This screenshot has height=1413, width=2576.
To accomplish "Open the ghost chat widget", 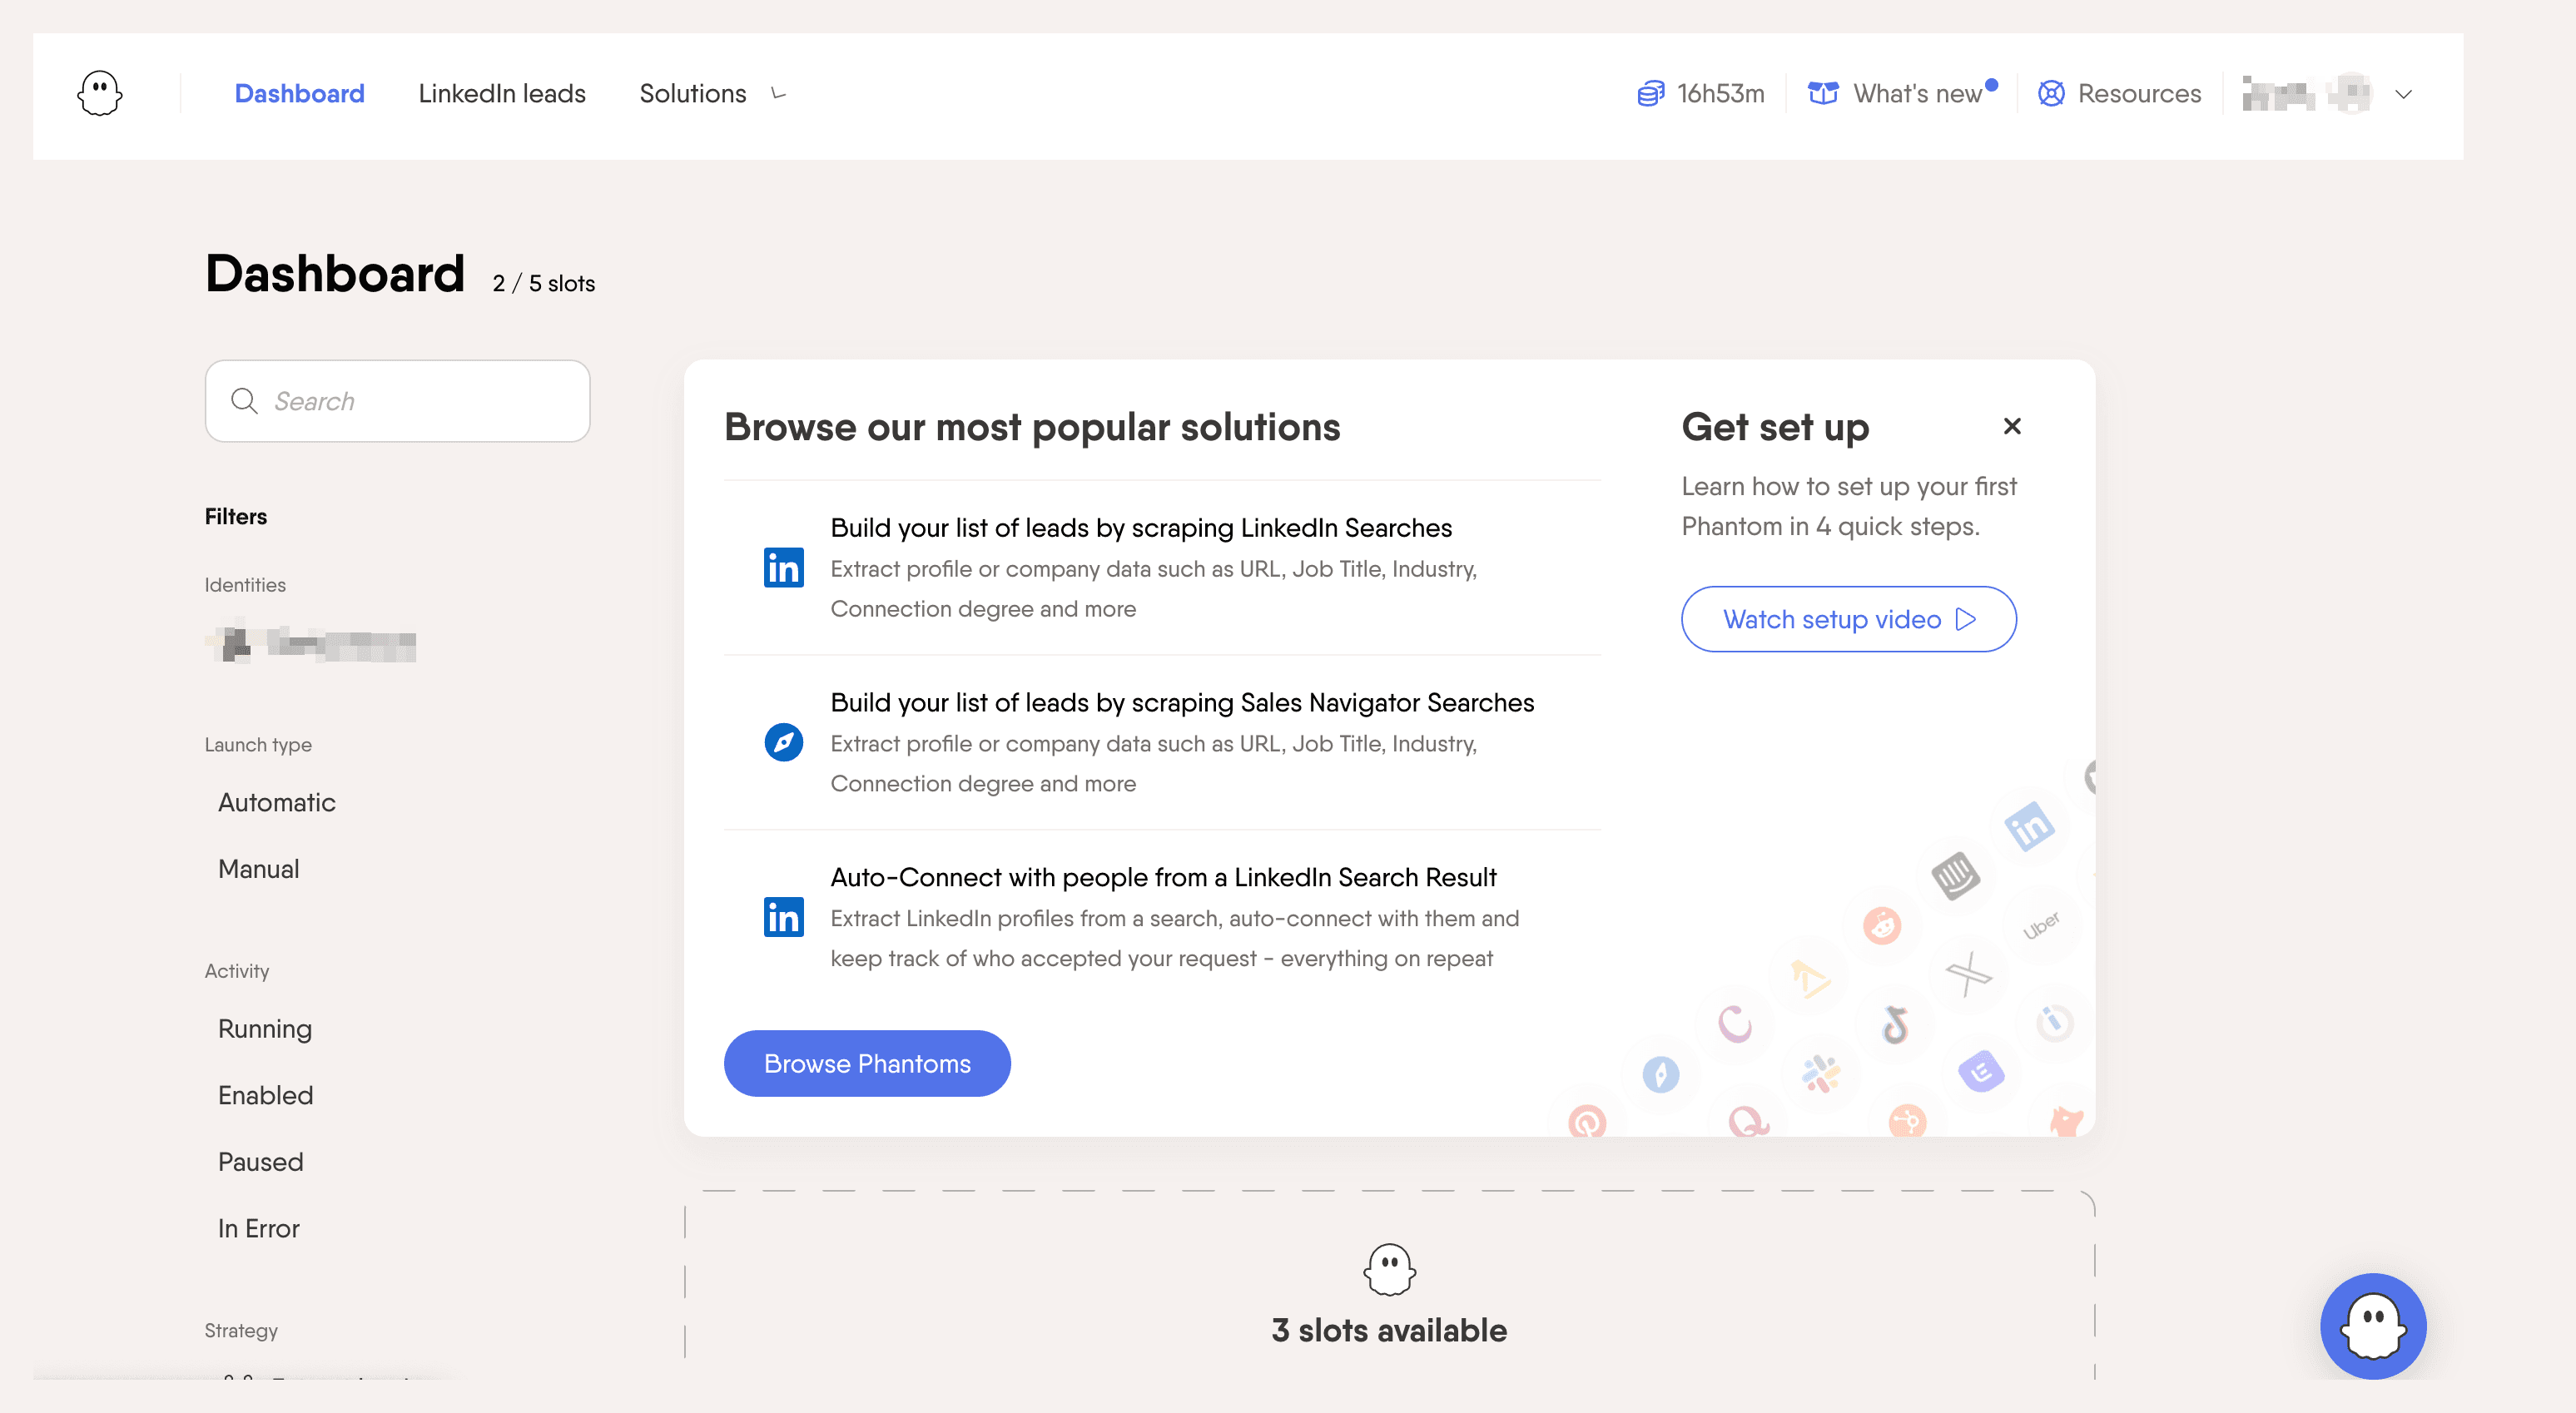I will pos(2373,1326).
